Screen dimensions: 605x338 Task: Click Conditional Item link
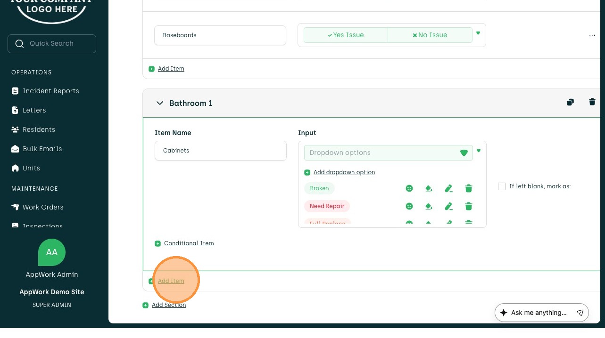(x=189, y=243)
